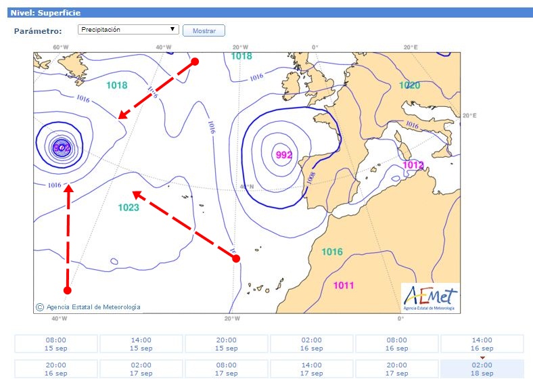
Task: Click the 992 low pressure center label
Action: (x=284, y=155)
